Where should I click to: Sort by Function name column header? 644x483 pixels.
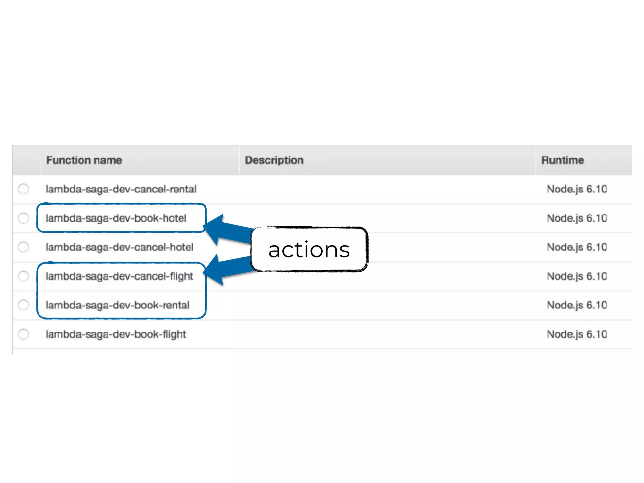[84, 160]
